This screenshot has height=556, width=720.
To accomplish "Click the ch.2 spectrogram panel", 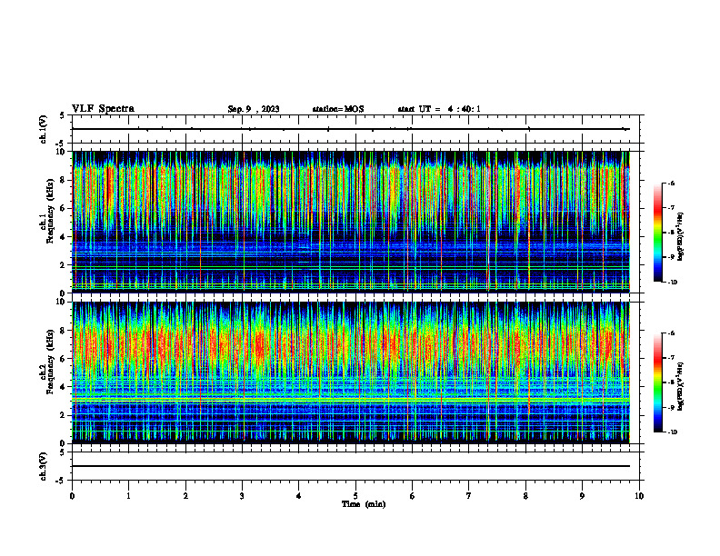I will (351, 372).
